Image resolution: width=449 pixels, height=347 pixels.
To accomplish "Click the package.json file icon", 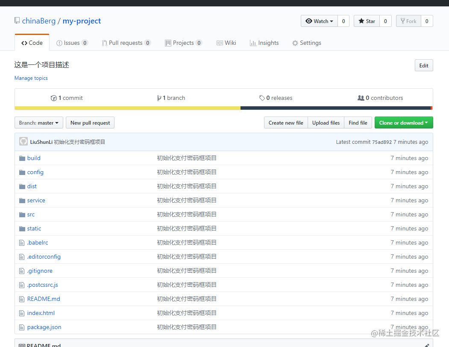I will coord(22,327).
